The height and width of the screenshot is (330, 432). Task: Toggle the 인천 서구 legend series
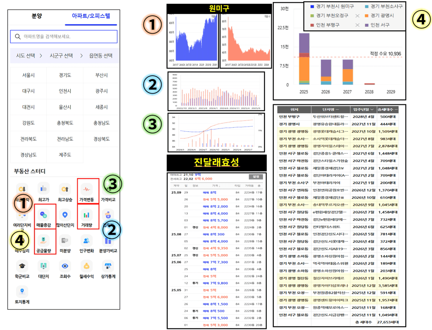tap(377, 25)
